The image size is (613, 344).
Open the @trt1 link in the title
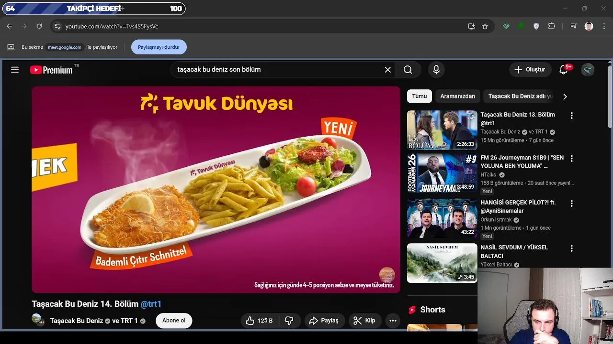point(151,304)
